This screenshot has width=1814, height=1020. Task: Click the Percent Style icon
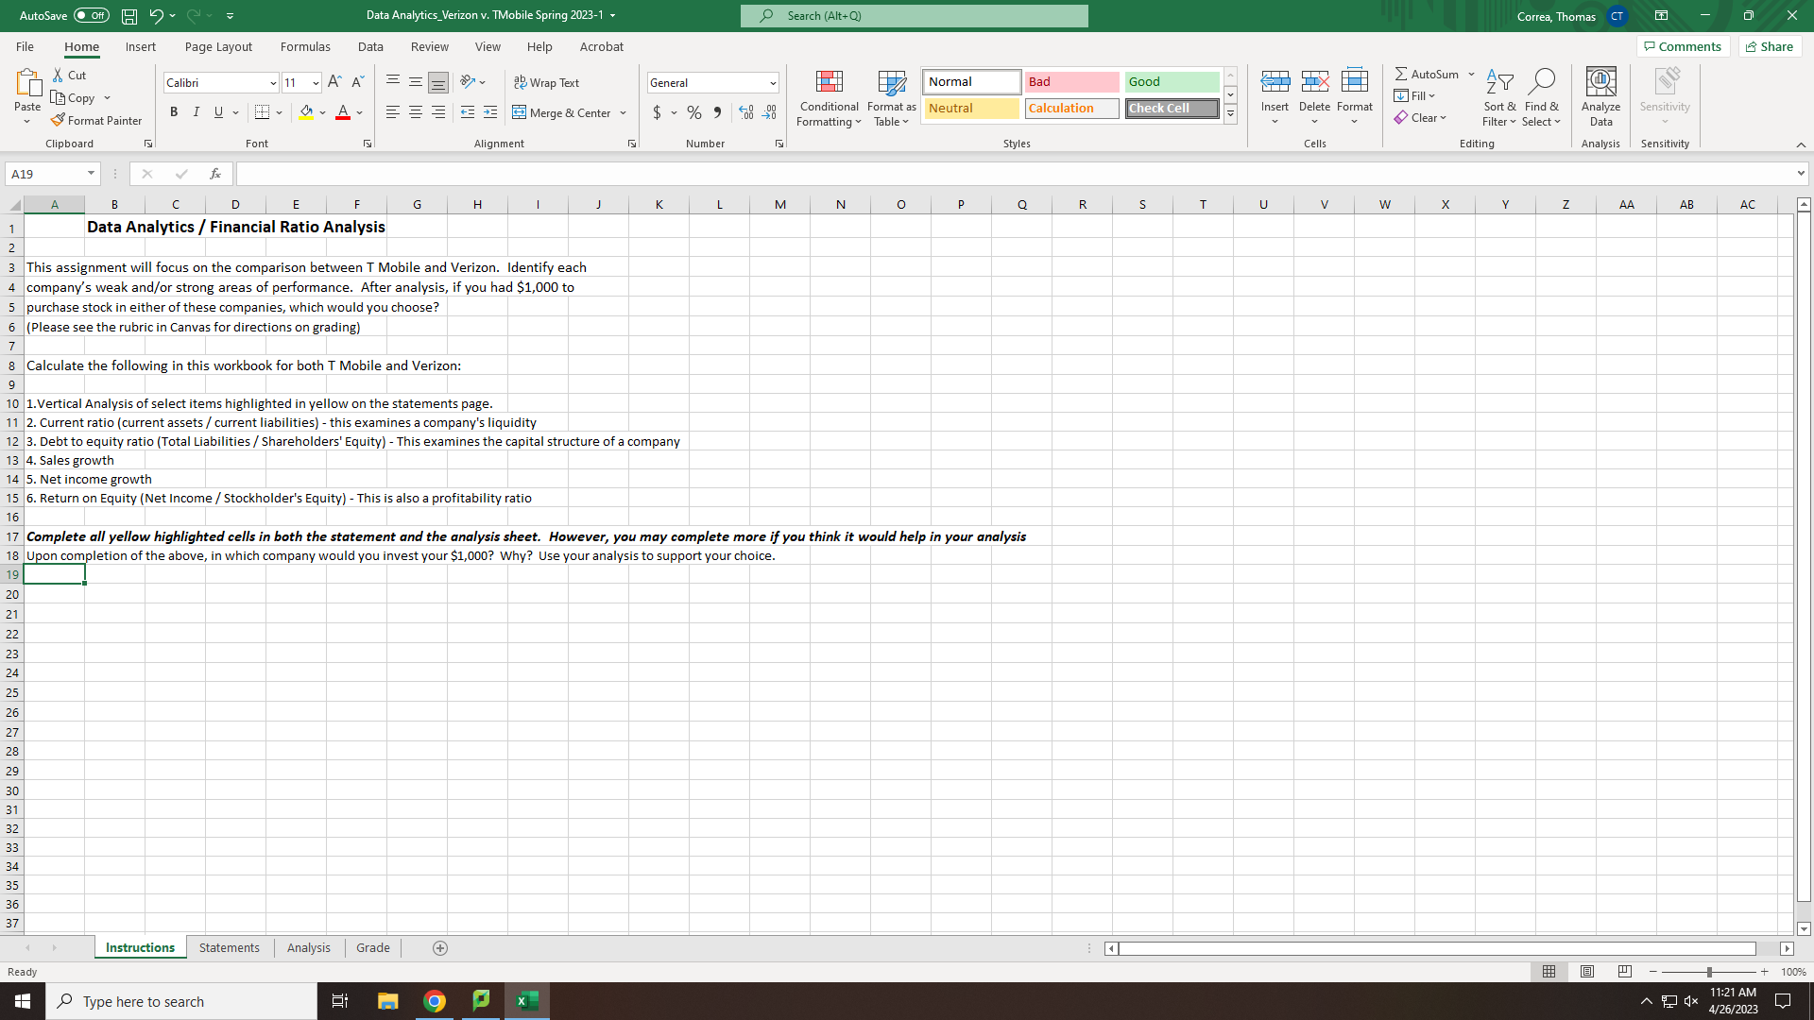694,112
